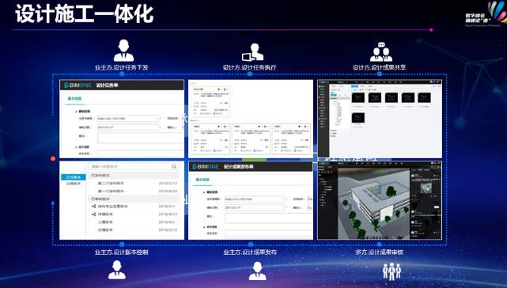Click the 编制日期 field in 设计成果发布单
Viewport: 507px width, 288px height.
tap(255, 207)
